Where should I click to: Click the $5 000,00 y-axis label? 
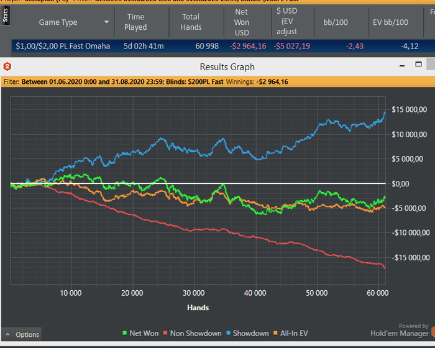[x=407, y=159]
